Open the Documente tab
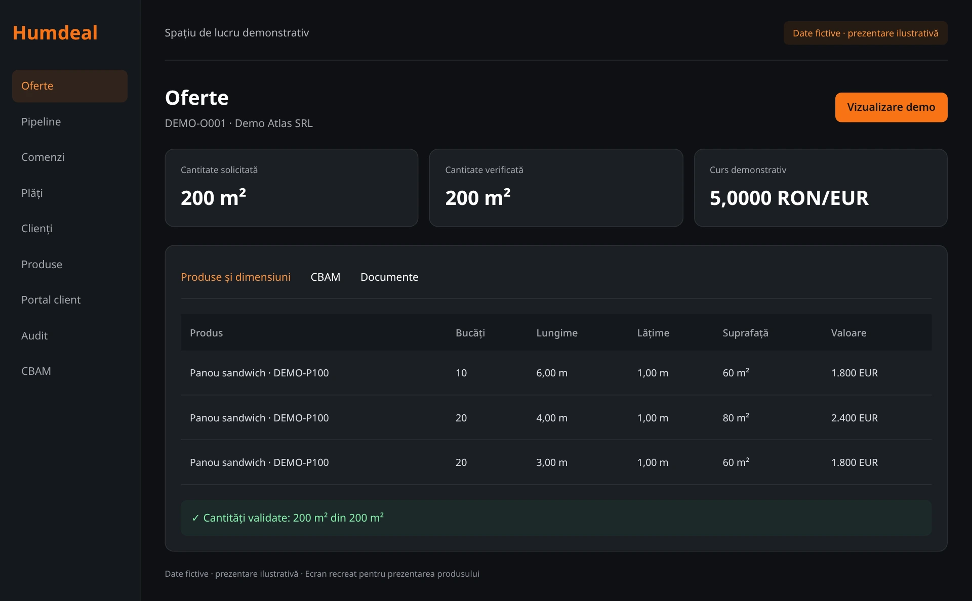 tap(389, 277)
